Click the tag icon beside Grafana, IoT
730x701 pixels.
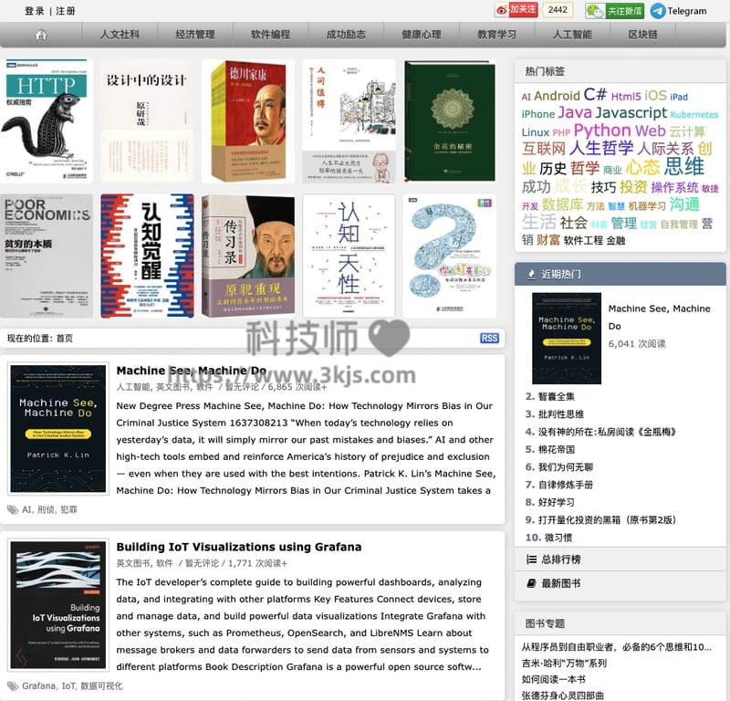click(13, 686)
